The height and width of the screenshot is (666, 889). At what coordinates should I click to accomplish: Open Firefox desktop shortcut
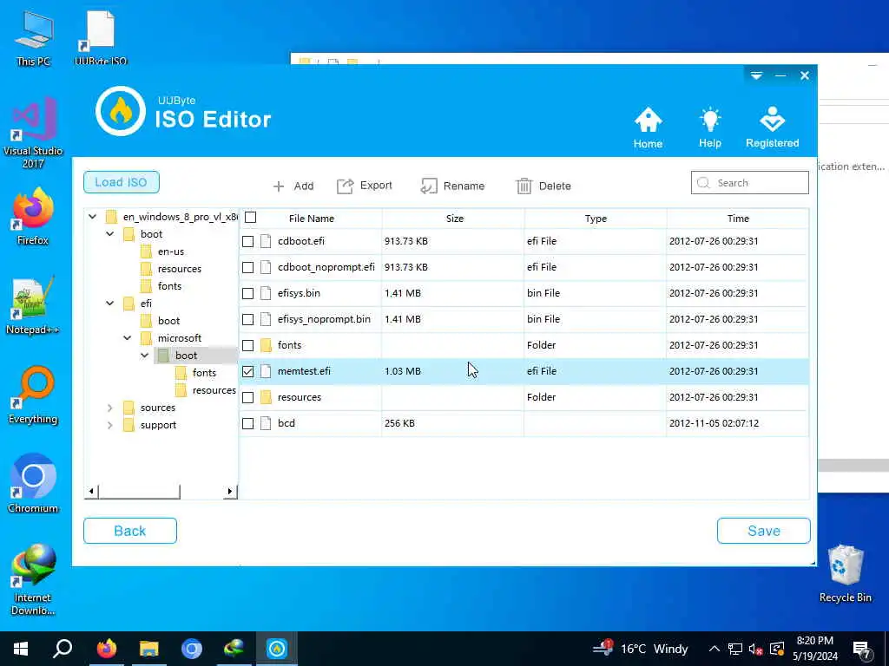click(x=33, y=217)
